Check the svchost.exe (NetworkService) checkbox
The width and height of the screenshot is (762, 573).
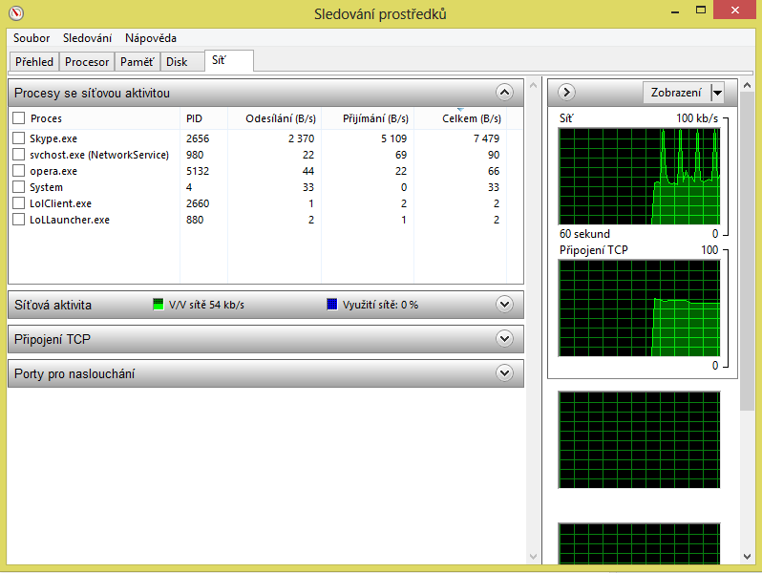click(x=18, y=155)
